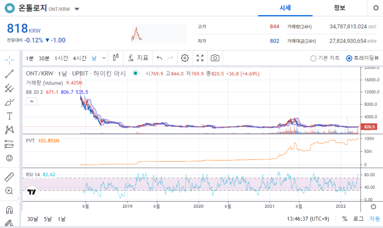Click the Ontology coin logo
This screenshot has height=228, width=383.
pos(10,8)
